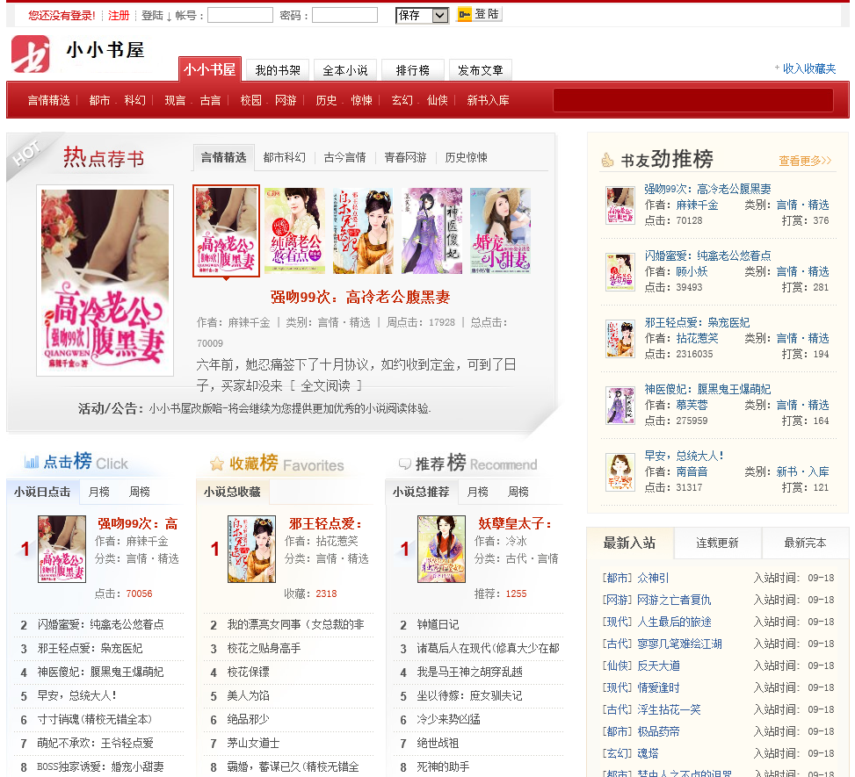Click the 妖孽皇太子 cover in 推荐榜

click(x=441, y=550)
